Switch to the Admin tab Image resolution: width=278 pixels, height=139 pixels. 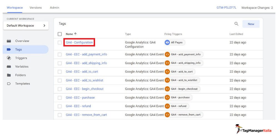point(54,8)
